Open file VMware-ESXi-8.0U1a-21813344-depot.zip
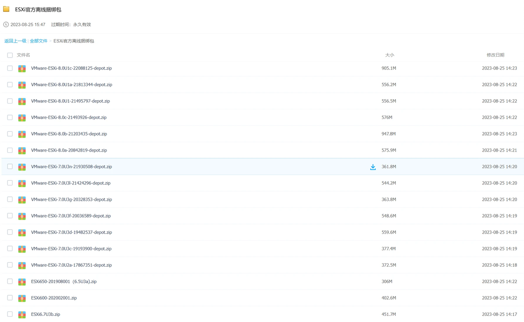Image resolution: width=524 pixels, height=322 pixels. (72, 84)
